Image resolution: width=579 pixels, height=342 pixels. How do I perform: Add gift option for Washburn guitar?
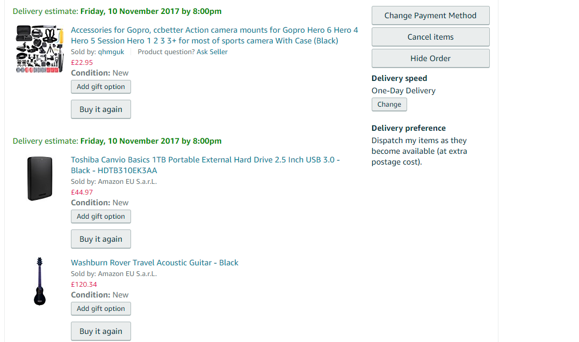coord(101,308)
